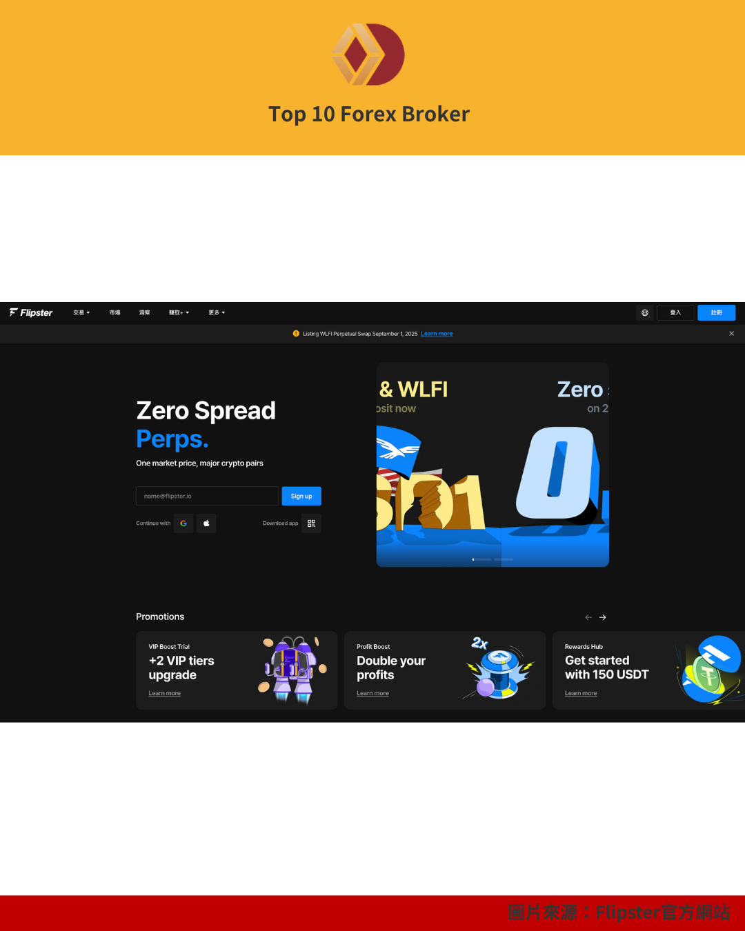745x931 pixels.
Task: Expand the 交易 dropdown menu
Action: 81,312
